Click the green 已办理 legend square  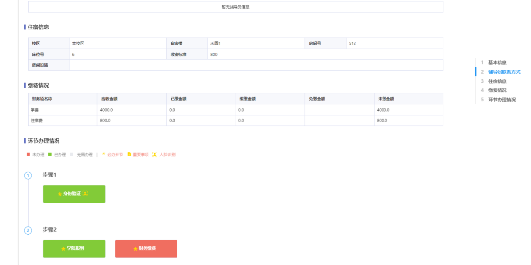(50, 155)
